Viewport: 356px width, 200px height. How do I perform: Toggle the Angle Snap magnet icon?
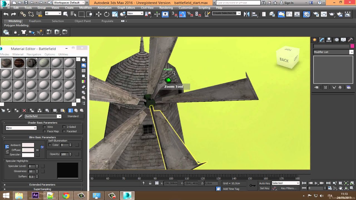[182, 14]
